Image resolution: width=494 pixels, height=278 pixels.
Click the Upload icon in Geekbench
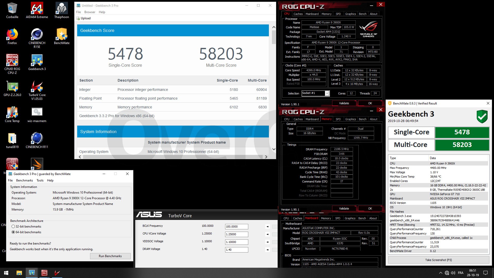click(78, 18)
